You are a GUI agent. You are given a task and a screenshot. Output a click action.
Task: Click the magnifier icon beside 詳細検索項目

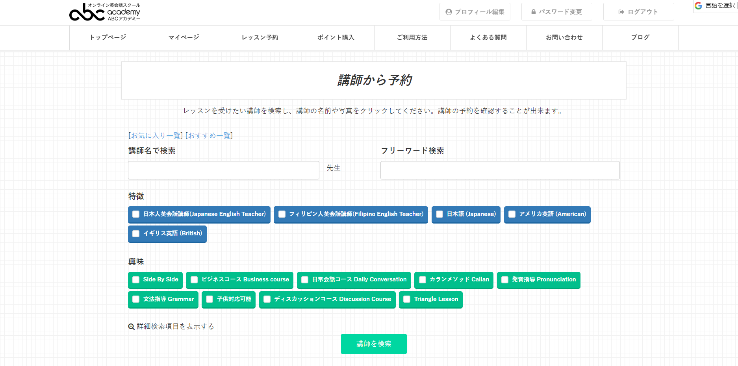[132, 327]
